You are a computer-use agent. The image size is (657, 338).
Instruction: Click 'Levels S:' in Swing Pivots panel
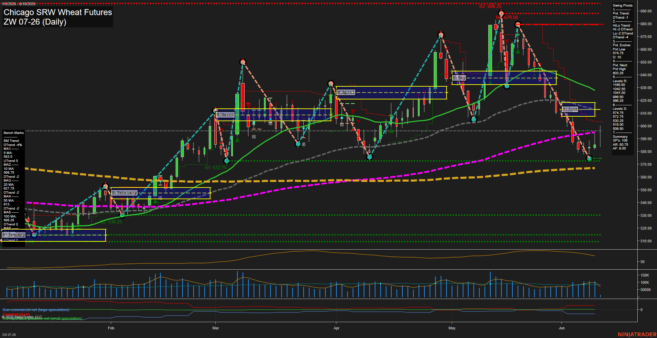pyautogui.click(x=620, y=109)
